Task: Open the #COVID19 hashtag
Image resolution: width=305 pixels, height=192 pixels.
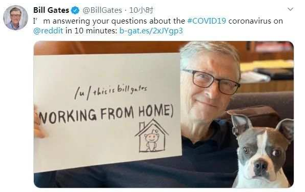Action: (x=207, y=21)
